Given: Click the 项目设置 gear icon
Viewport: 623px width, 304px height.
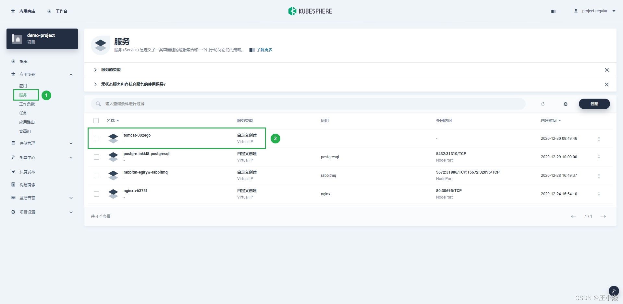Looking at the screenshot, I should (x=13, y=212).
